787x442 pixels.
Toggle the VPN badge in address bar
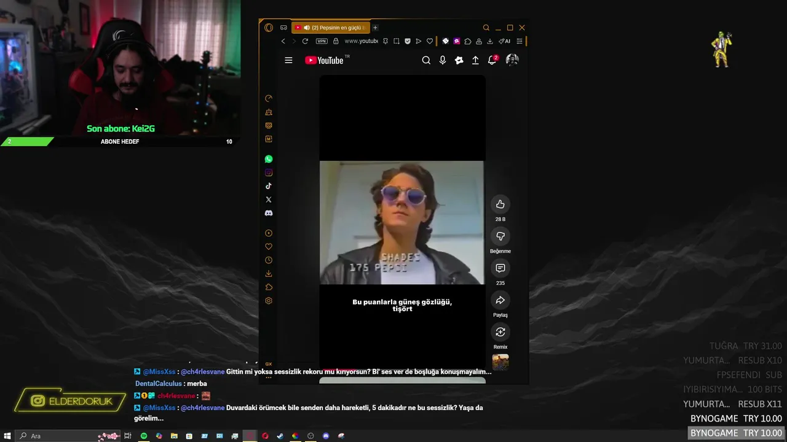(x=322, y=41)
